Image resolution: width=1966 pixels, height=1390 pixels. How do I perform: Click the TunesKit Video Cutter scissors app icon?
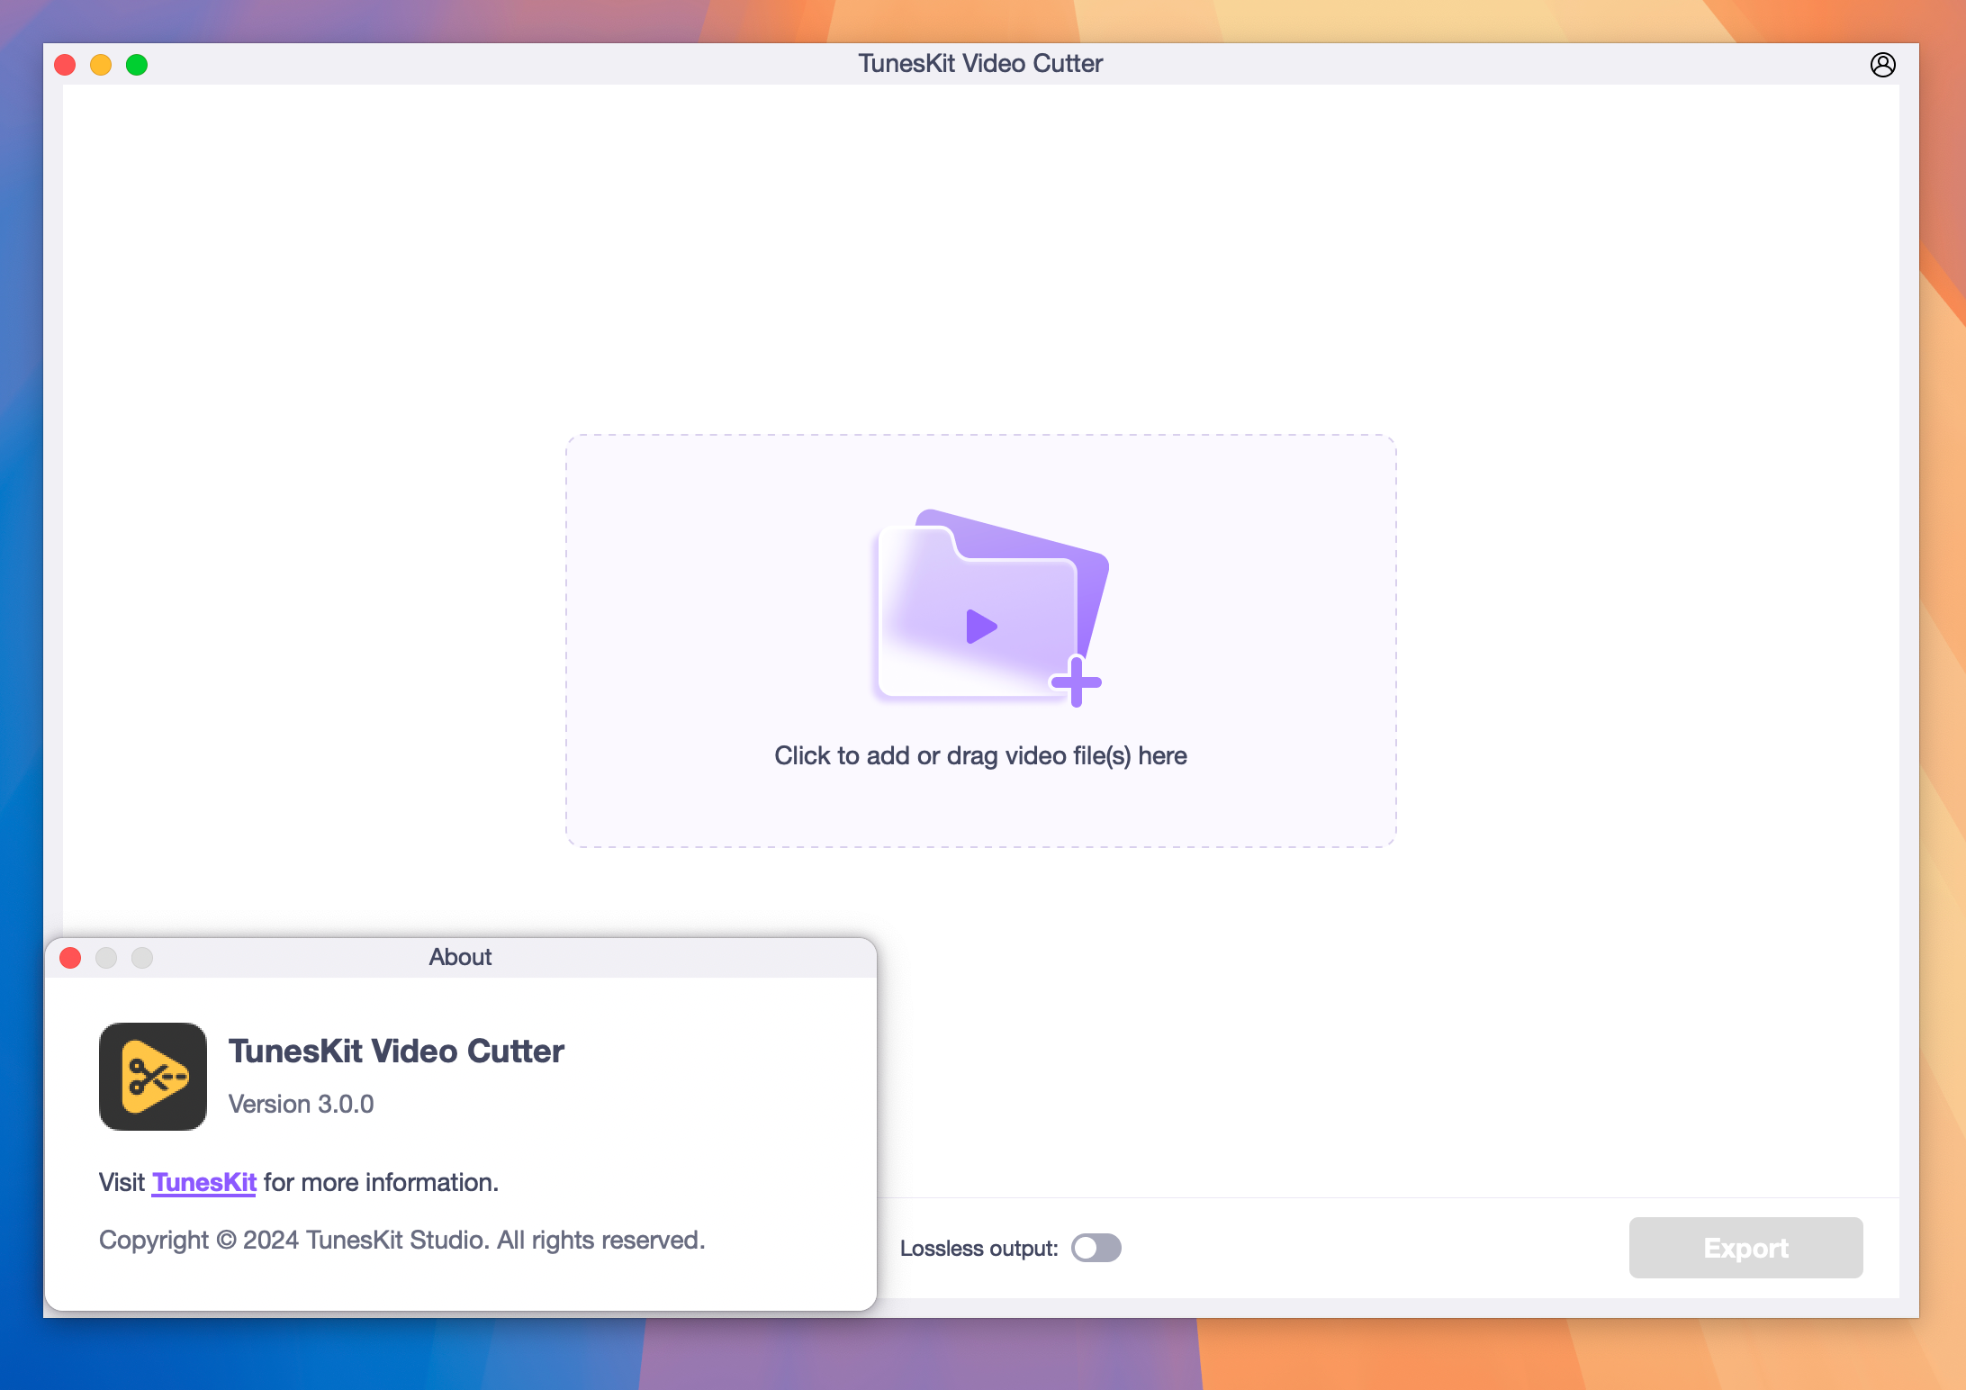click(x=153, y=1076)
